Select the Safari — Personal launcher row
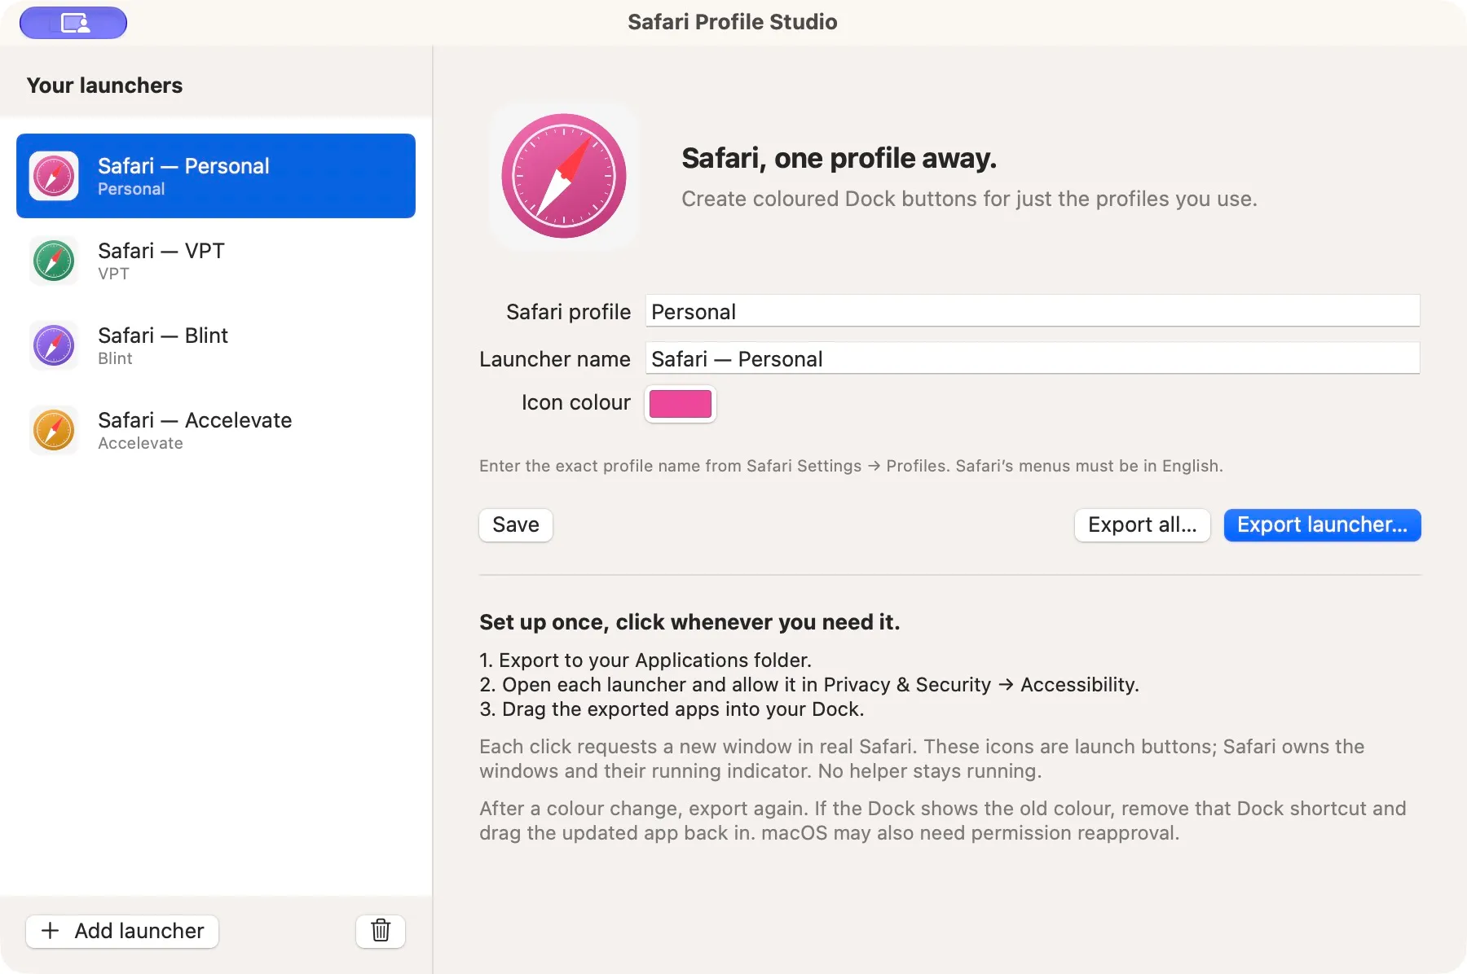This screenshot has width=1467, height=974. (216, 176)
